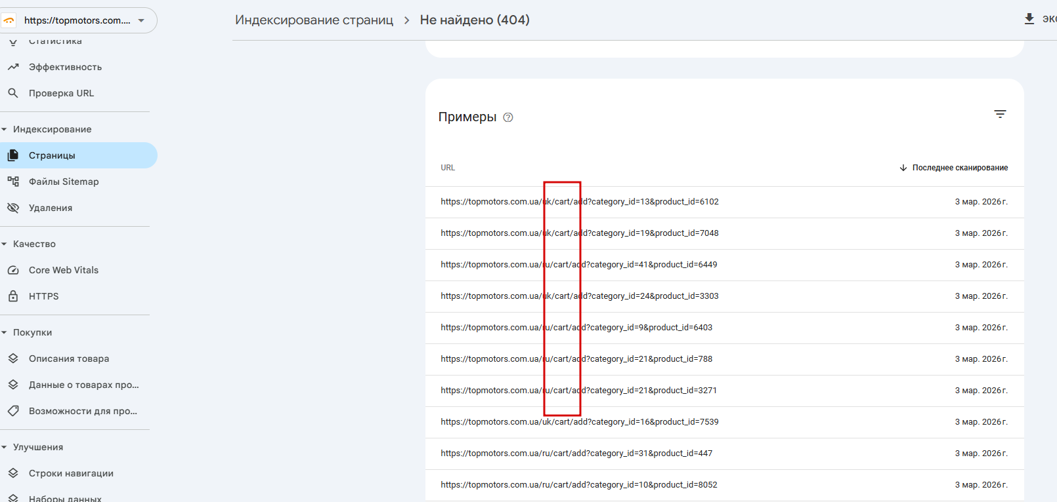Viewport: 1057px width, 502px height.
Task: Click the sort arrow near Последнее сканирование
Action: click(903, 168)
